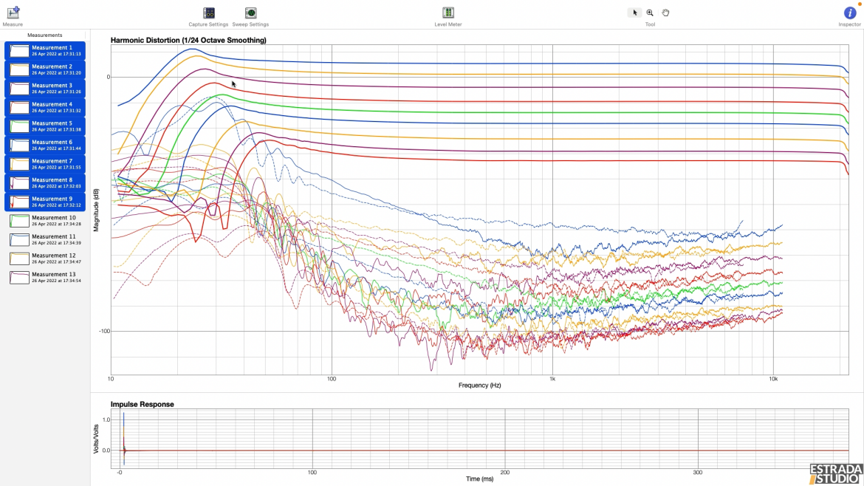The height and width of the screenshot is (486, 864).
Task: Select Measurement 11 in the list
Action: coord(45,240)
